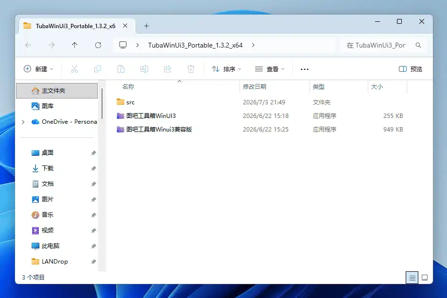
Task: Click the pin icon next to 图片
Action: (93, 199)
